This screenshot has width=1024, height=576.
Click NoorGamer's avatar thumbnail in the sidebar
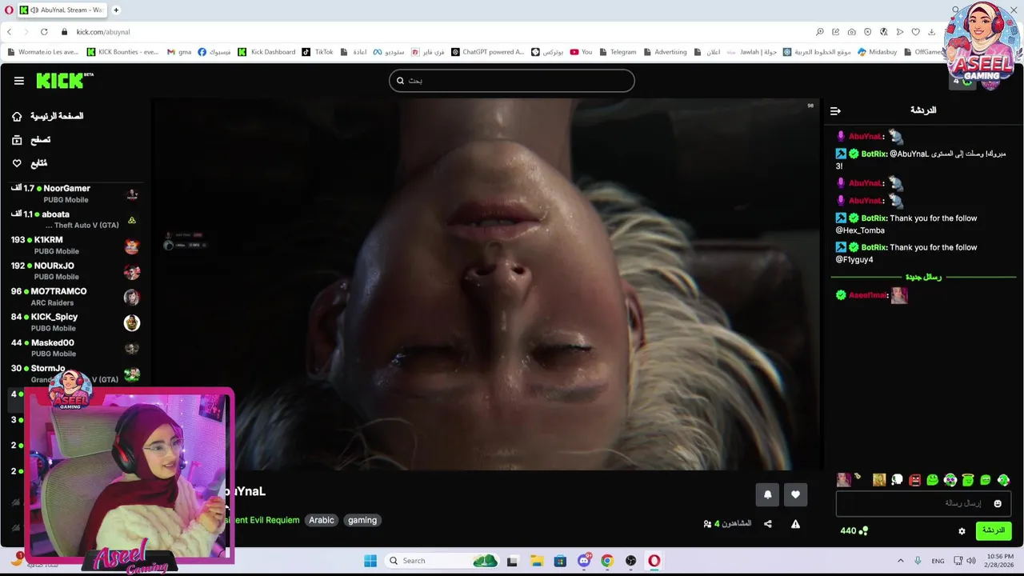click(132, 194)
